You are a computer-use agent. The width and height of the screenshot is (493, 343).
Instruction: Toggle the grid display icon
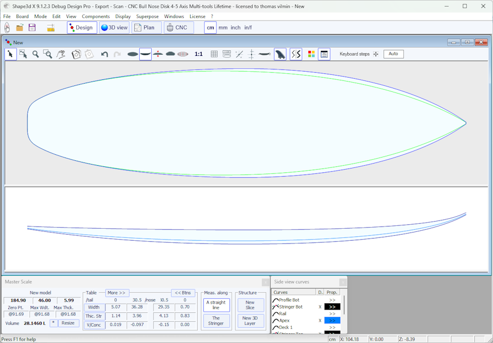[214, 54]
